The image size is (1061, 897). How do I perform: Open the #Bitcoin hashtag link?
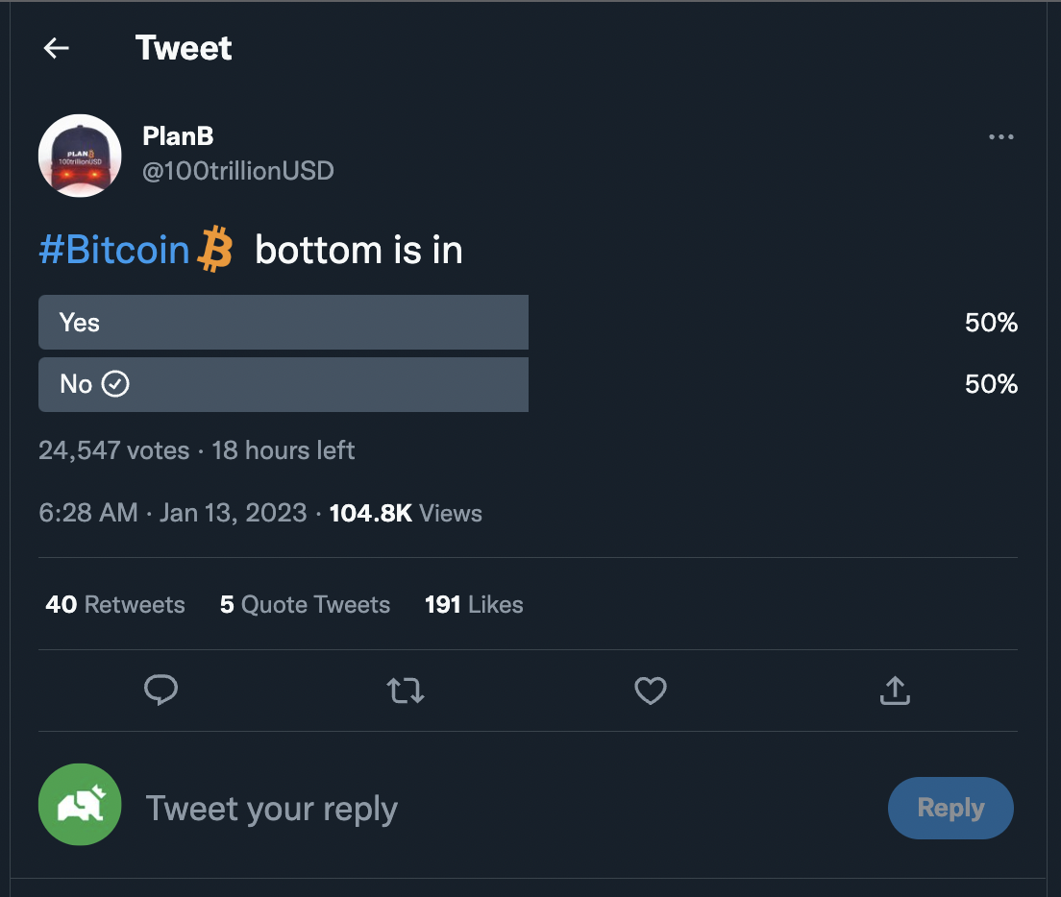point(114,250)
